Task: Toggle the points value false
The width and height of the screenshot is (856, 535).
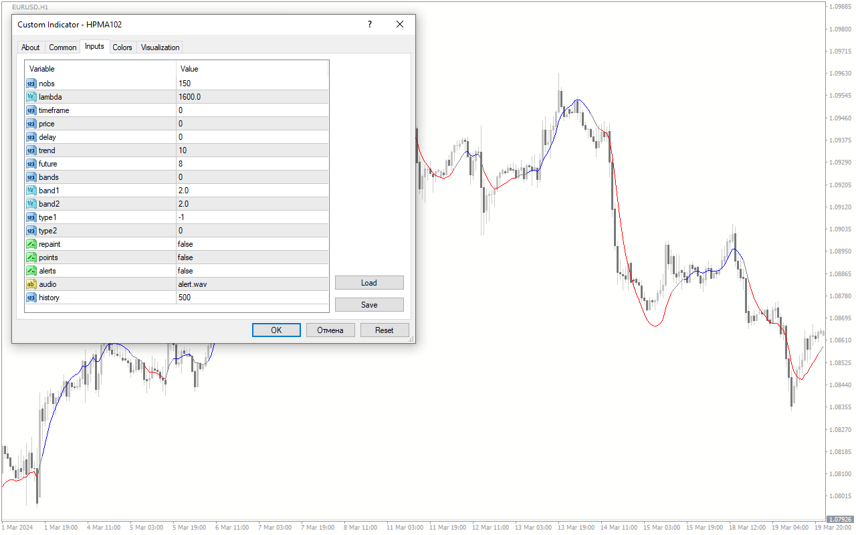Action: (x=253, y=257)
